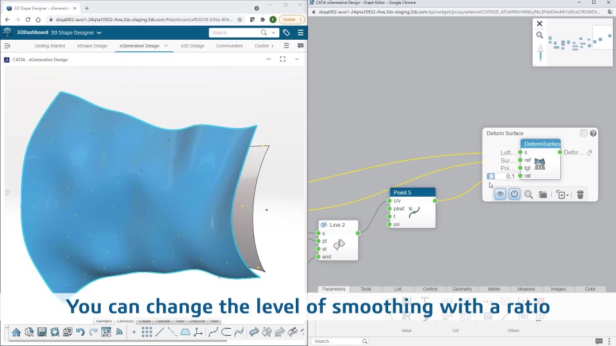Select the point grid pattern tool
Image resolution: width=616 pixels, height=346 pixels.
pos(147,333)
